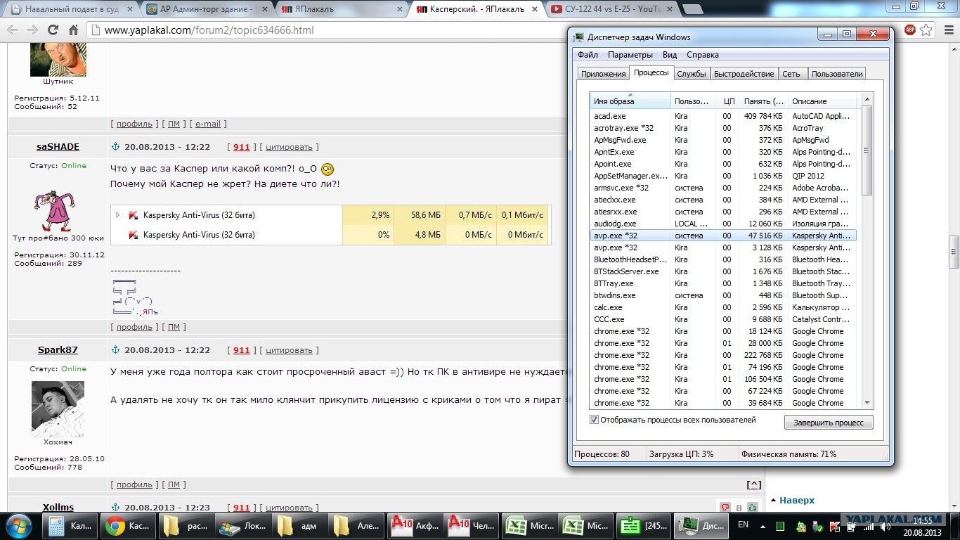Sort processes by the 'ЦП' column header

(728, 101)
